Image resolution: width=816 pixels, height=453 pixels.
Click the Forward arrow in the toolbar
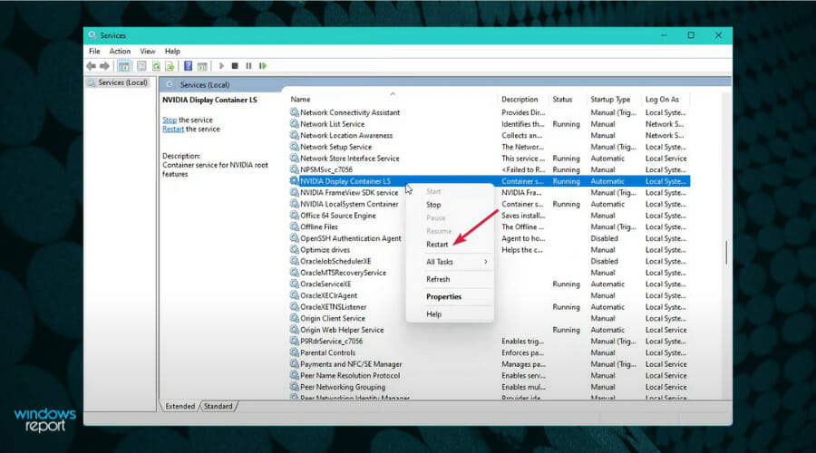click(104, 66)
